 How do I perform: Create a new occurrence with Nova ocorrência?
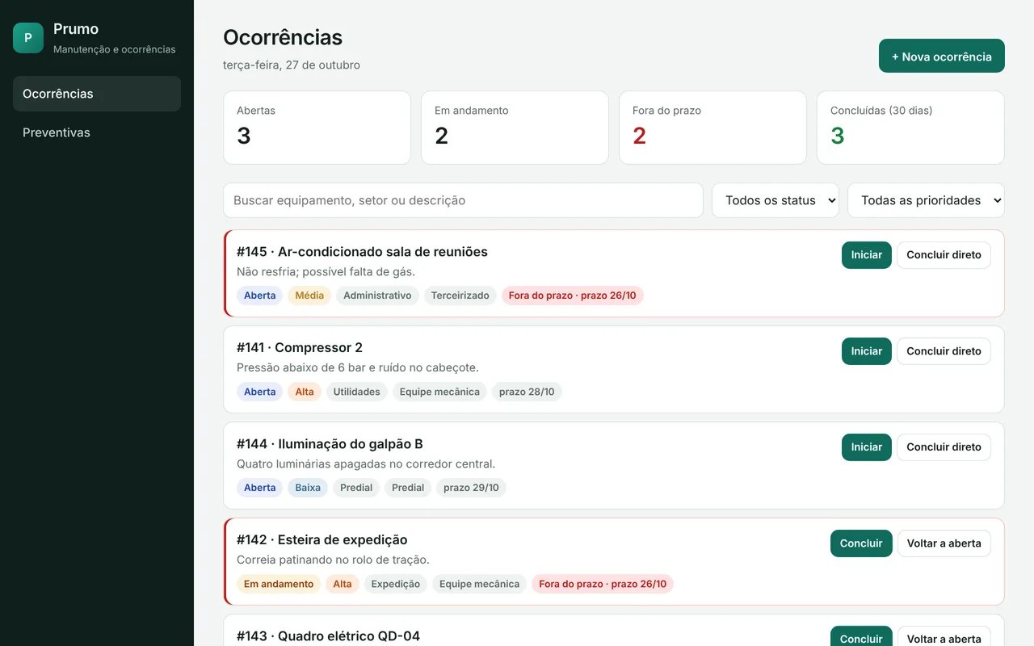point(942,57)
